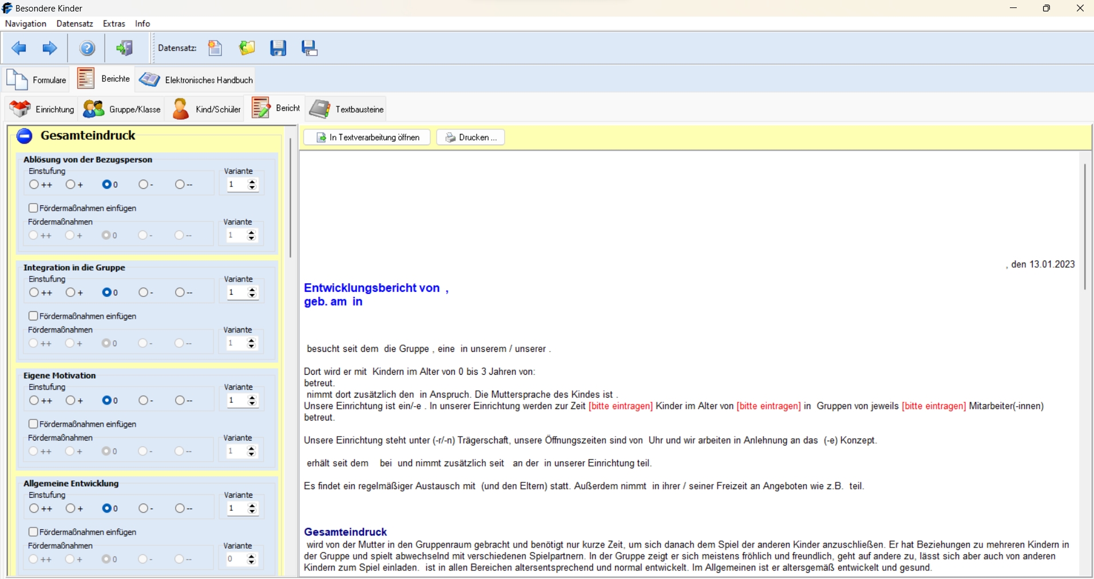Open the Info menu

[x=142, y=23]
